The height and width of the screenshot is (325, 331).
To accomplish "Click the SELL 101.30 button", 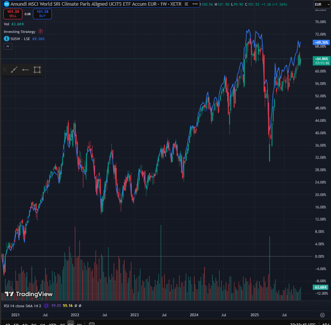I will (13, 14).
